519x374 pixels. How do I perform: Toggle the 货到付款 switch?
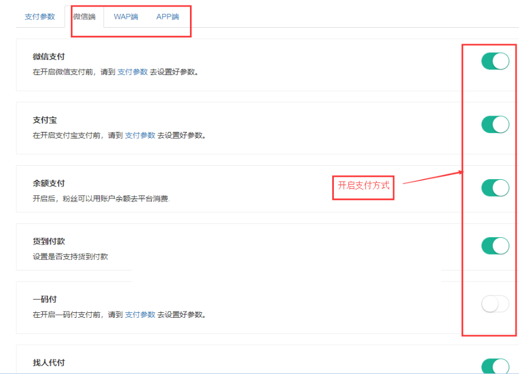(x=495, y=246)
